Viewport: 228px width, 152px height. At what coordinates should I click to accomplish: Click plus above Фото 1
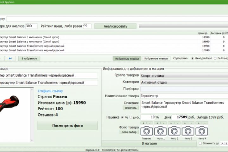tap(157, 123)
